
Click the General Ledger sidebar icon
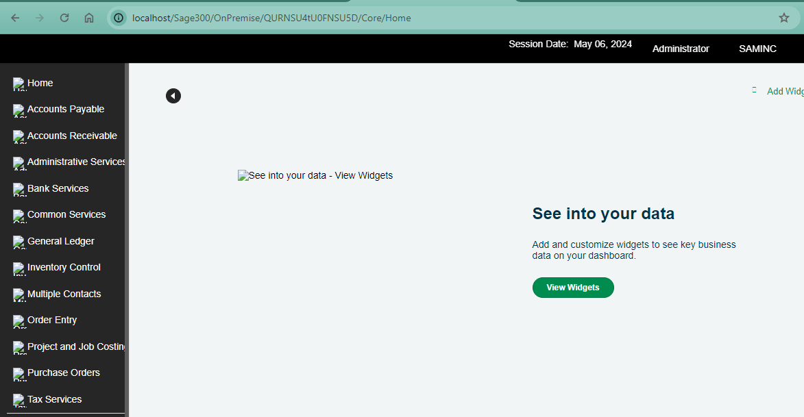19,242
